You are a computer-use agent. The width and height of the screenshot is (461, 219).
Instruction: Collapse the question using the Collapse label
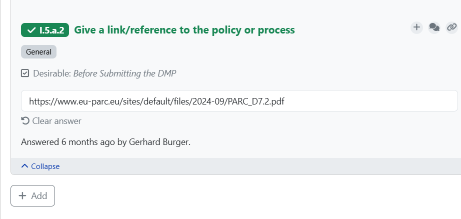click(x=45, y=166)
